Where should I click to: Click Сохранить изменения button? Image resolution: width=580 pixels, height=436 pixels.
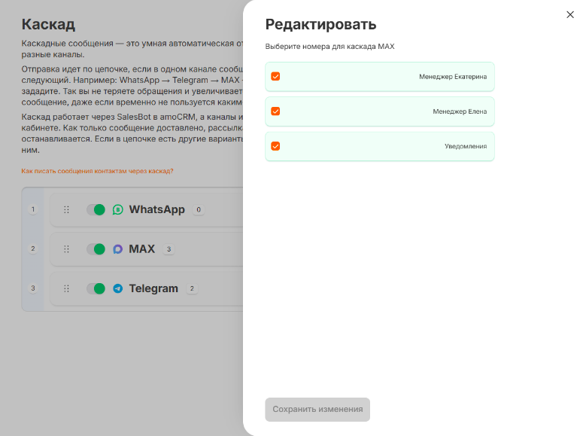click(317, 410)
